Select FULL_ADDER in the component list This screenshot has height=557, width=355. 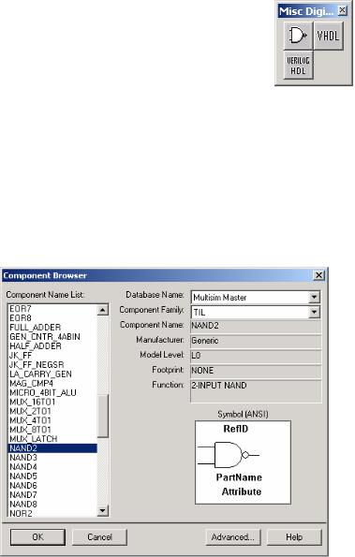click(52, 327)
